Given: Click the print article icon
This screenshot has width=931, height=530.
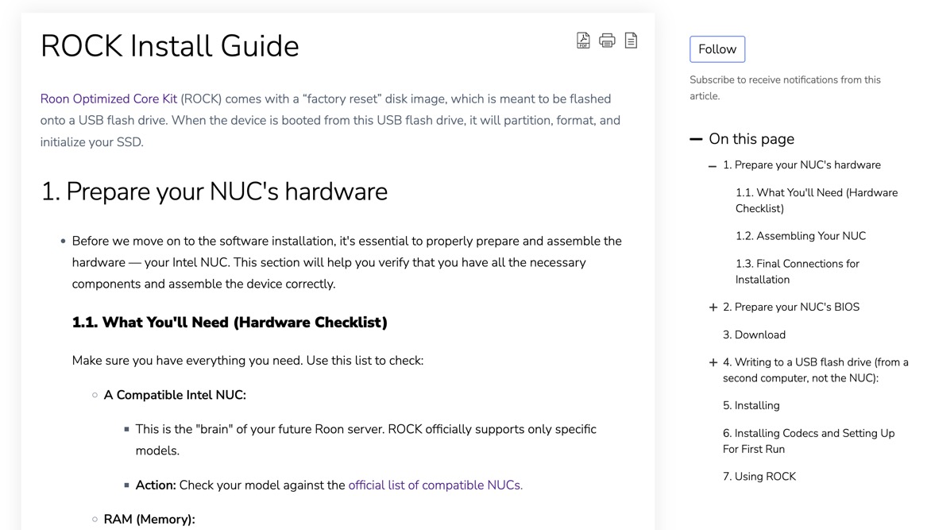Looking at the screenshot, I should coord(607,41).
